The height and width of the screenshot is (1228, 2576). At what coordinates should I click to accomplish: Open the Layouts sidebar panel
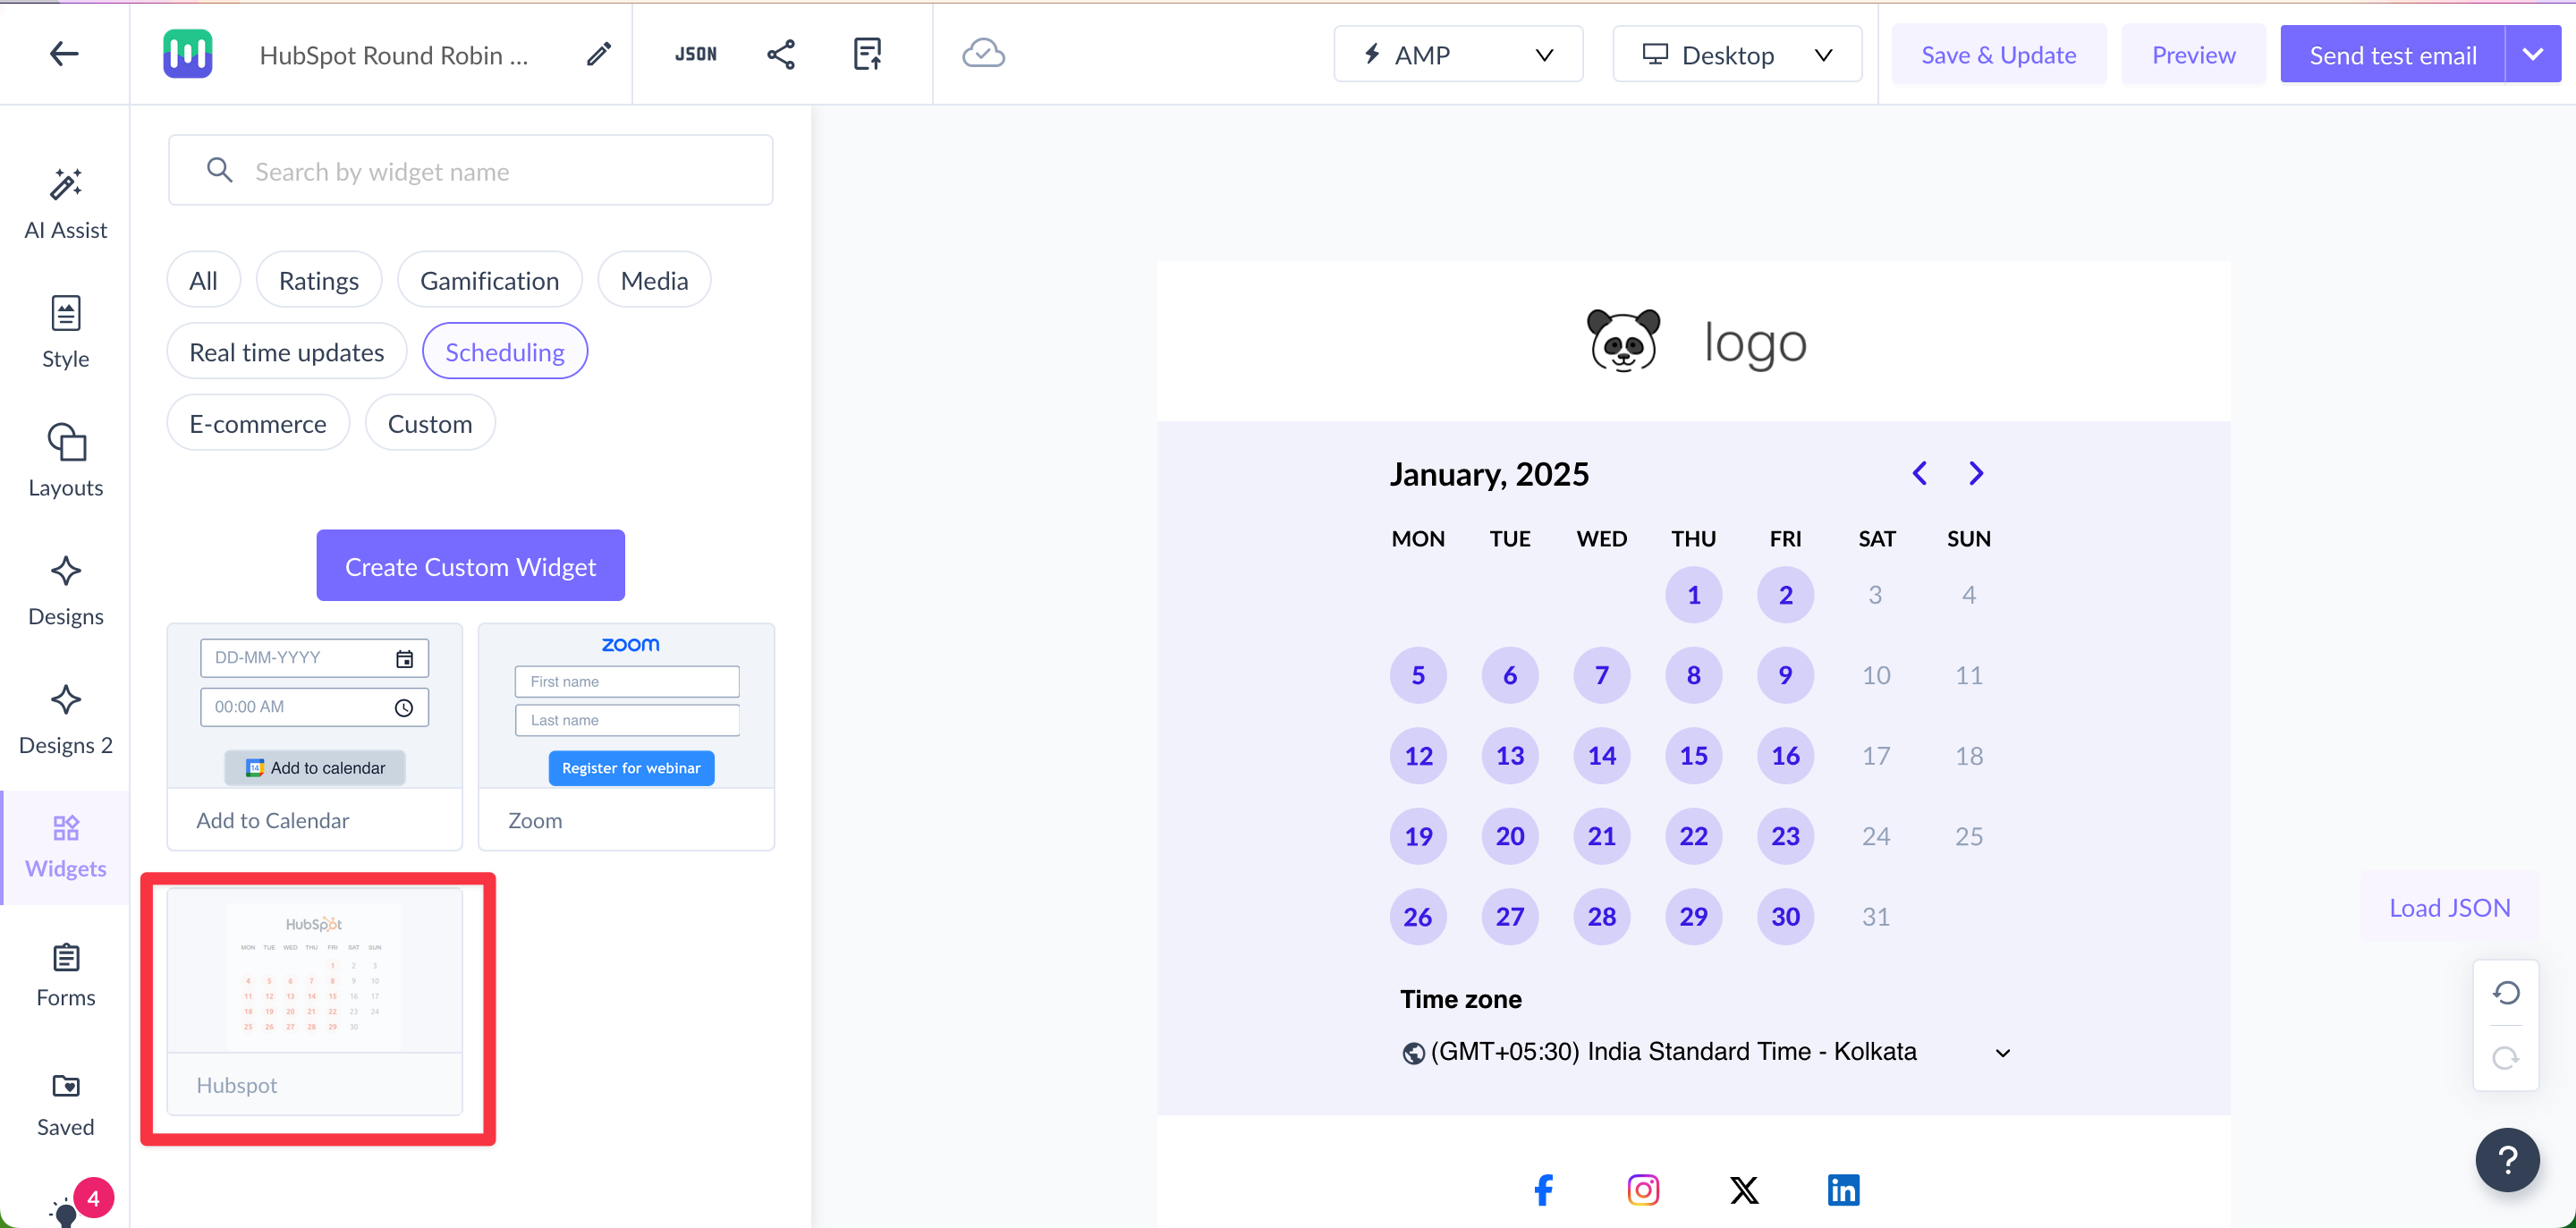click(x=65, y=461)
